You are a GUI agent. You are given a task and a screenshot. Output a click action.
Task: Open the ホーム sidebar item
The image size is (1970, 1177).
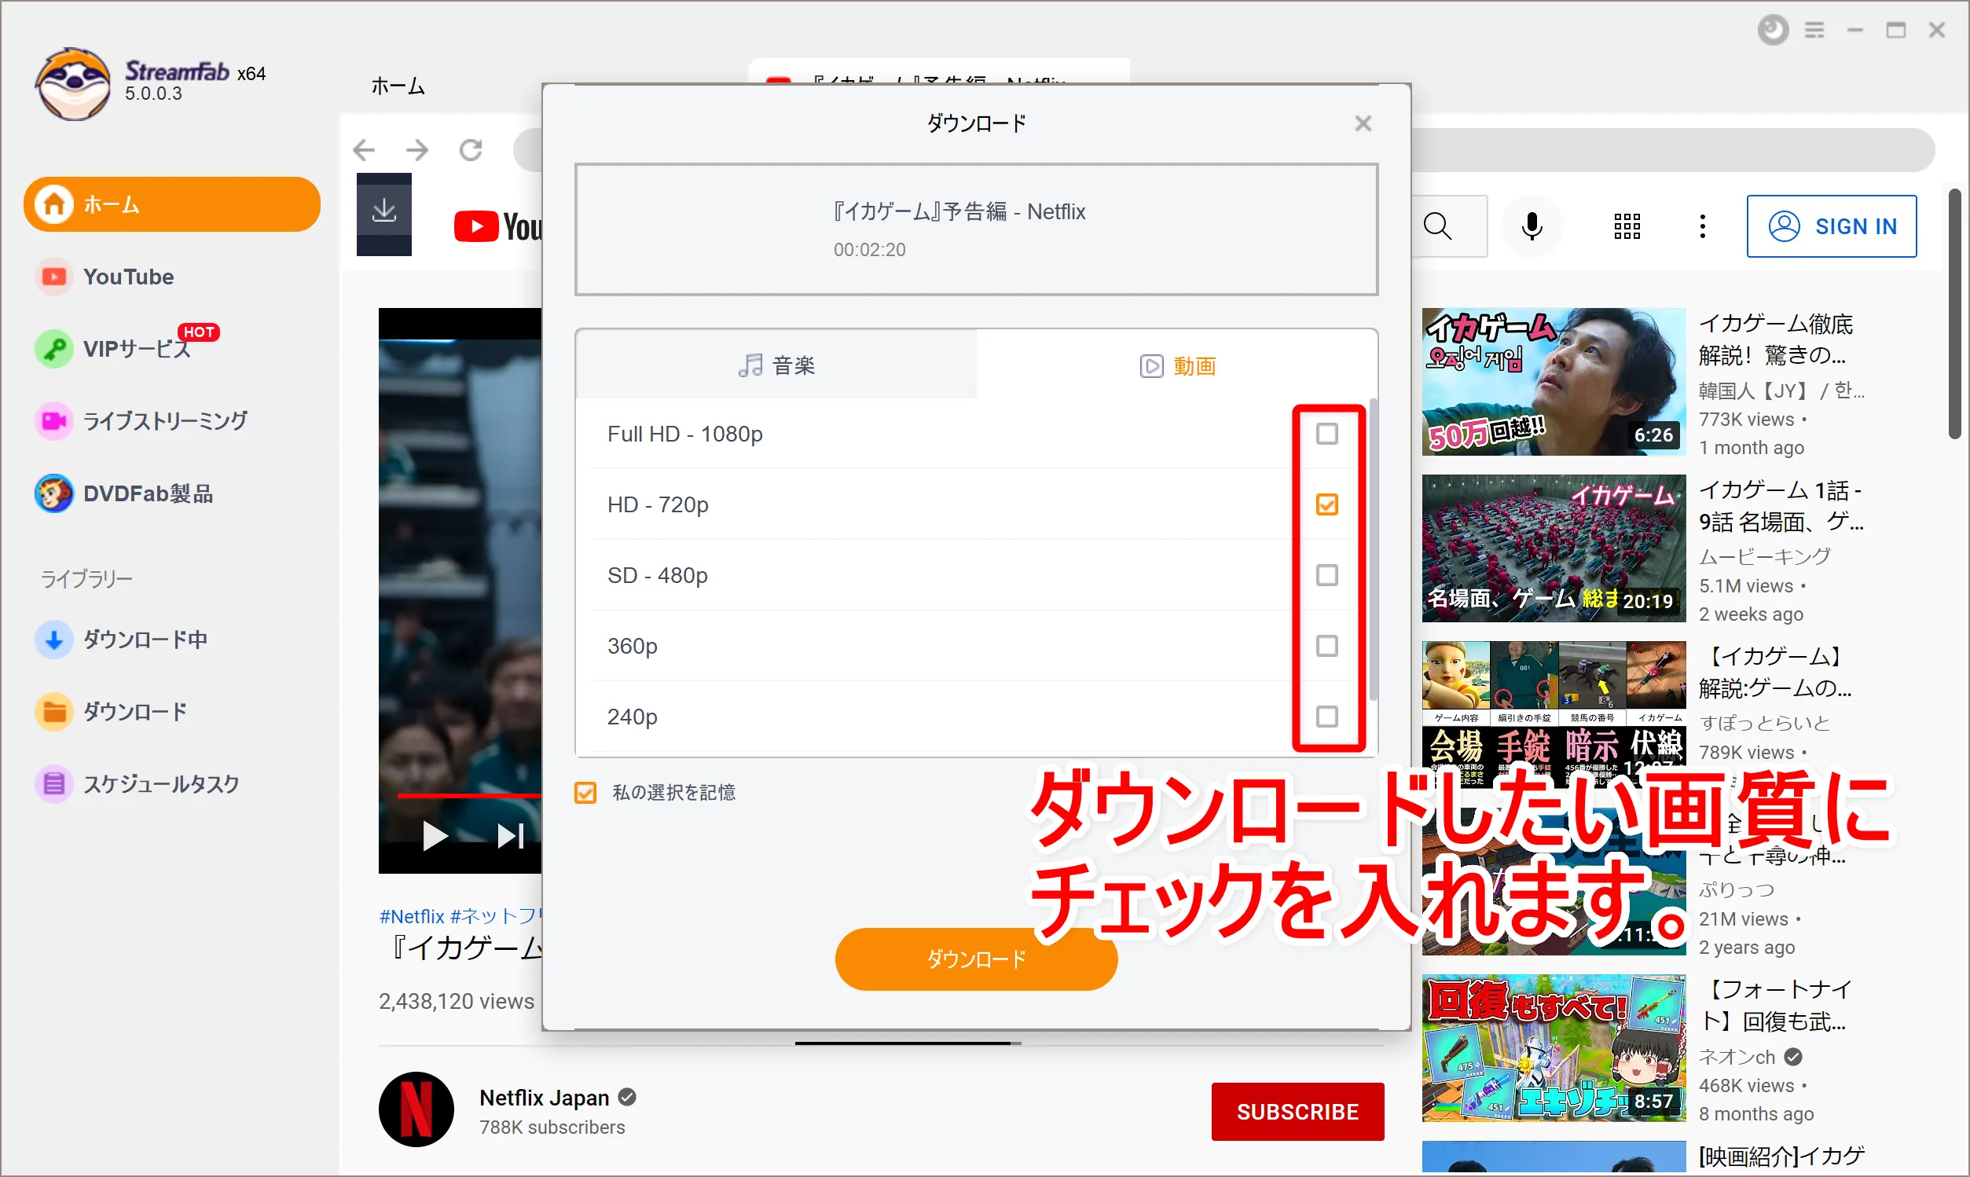pos(171,203)
